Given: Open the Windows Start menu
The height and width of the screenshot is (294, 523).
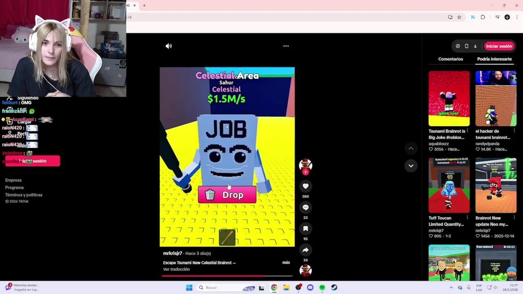Looking at the screenshot, I should 189,287.
